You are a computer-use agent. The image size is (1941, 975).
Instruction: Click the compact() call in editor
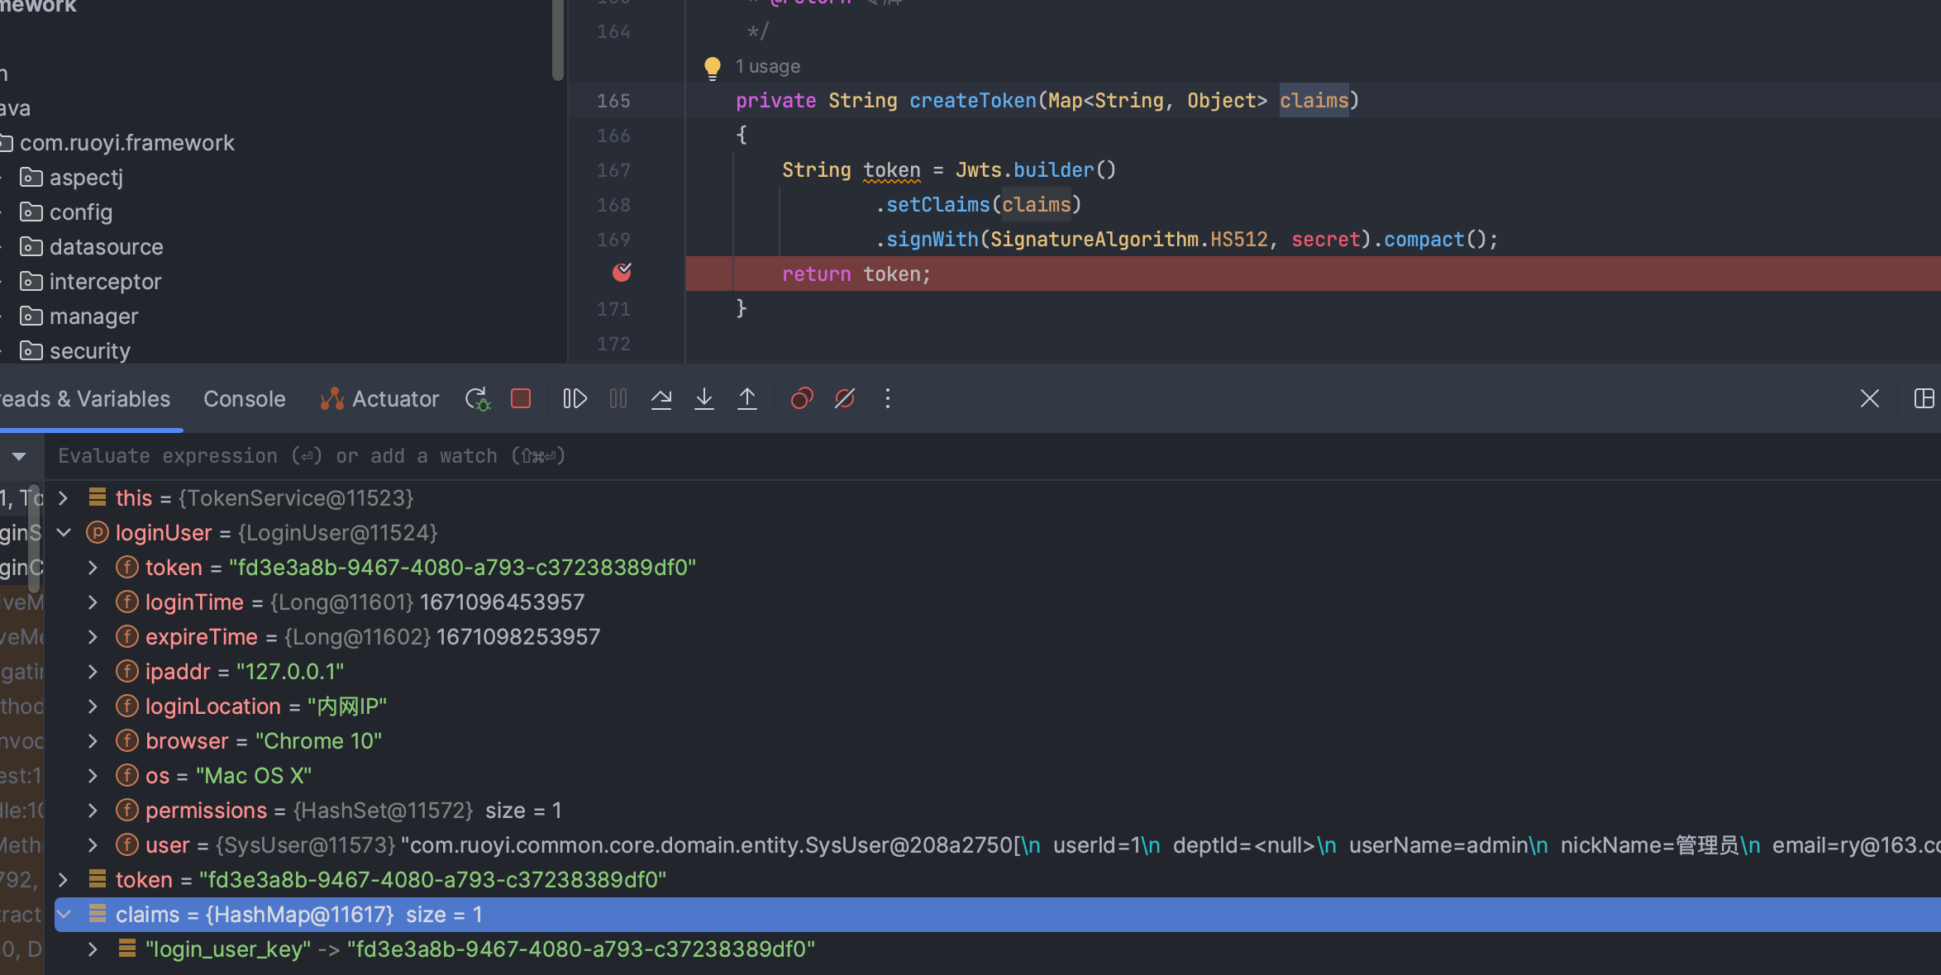(x=1436, y=240)
